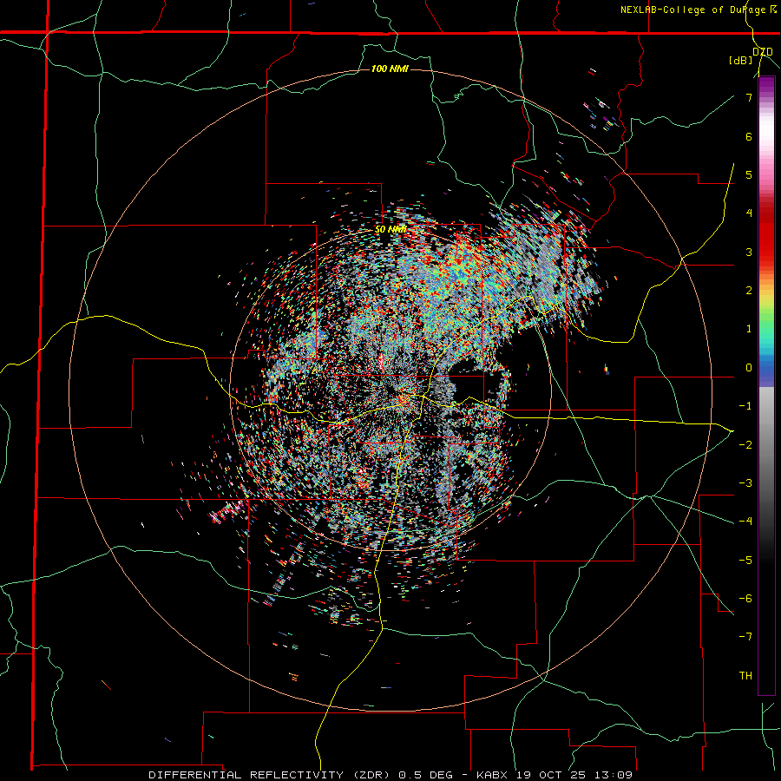Viewport: 781px width, 781px height.
Task: Click the -5 value on the color scale
Action: (x=745, y=561)
